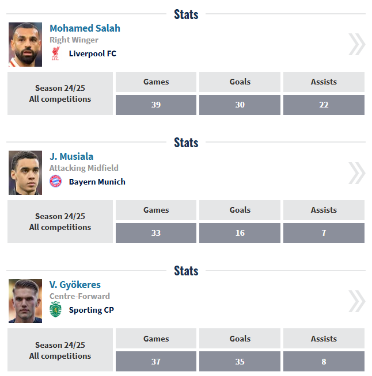
Task: Open J. Musiala's player profile photo
Action: click(25, 173)
